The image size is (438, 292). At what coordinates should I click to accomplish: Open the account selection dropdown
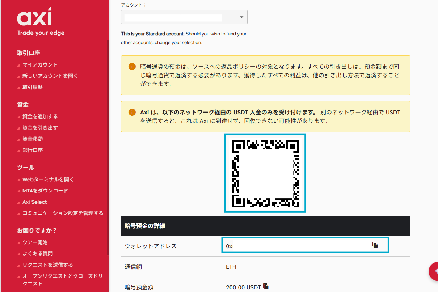[184, 17]
